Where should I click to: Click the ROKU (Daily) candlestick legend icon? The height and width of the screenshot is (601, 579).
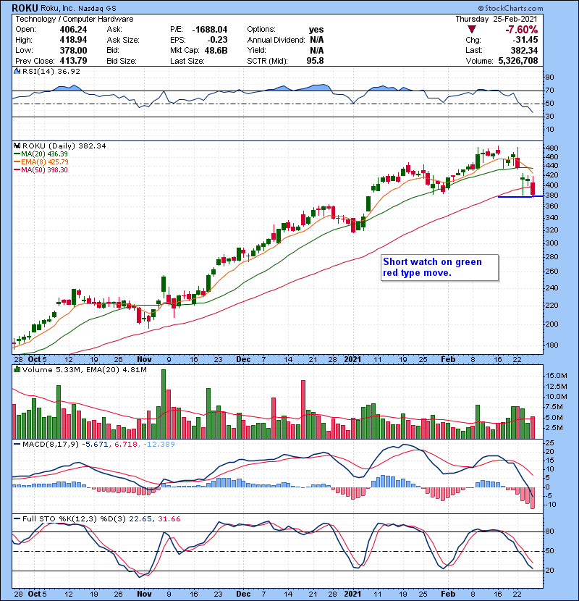pyautogui.click(x=17, y=146)
